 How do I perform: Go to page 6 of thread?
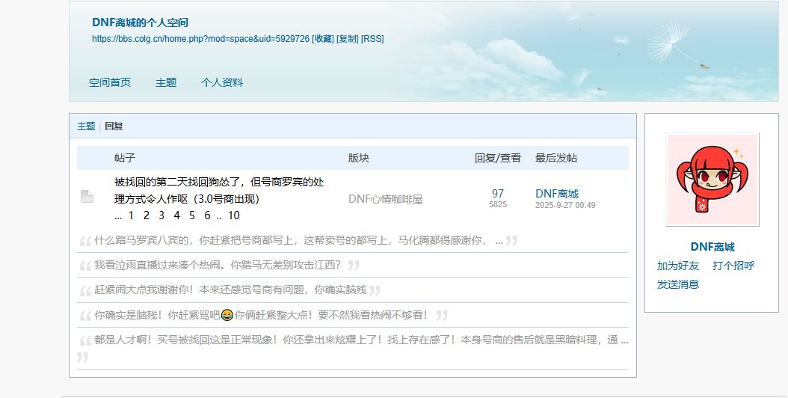[x=207, y=215]
